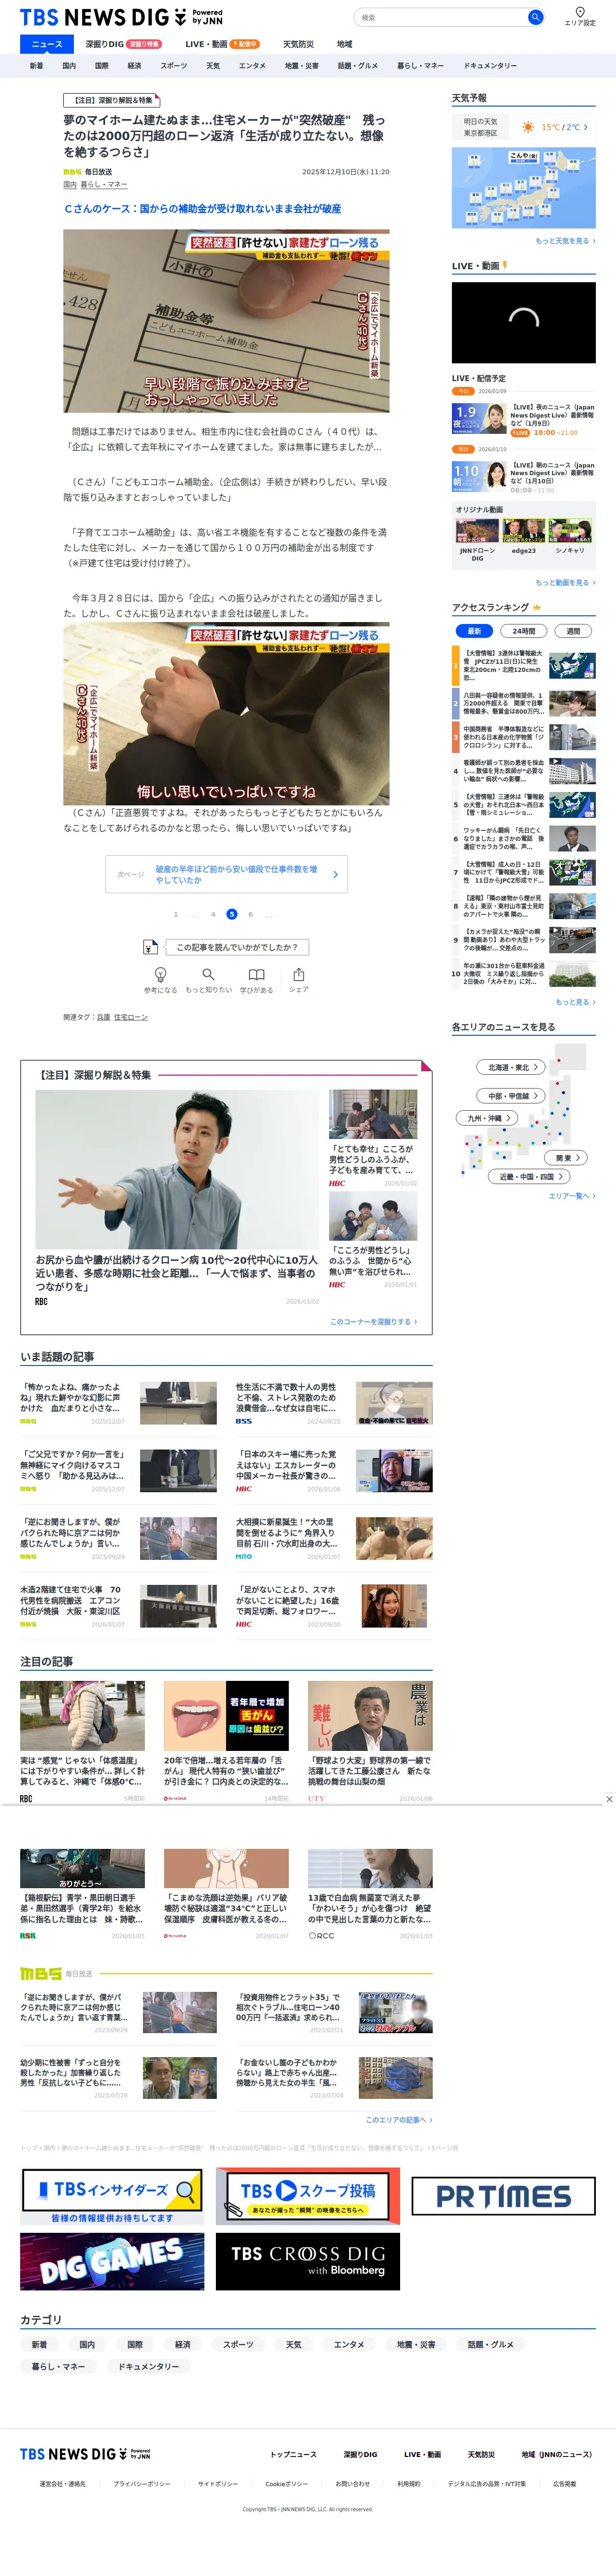Click the blue search magnifier button
Screen dimensions: 616x2576
pyautogui.click(x=535, y=17)
